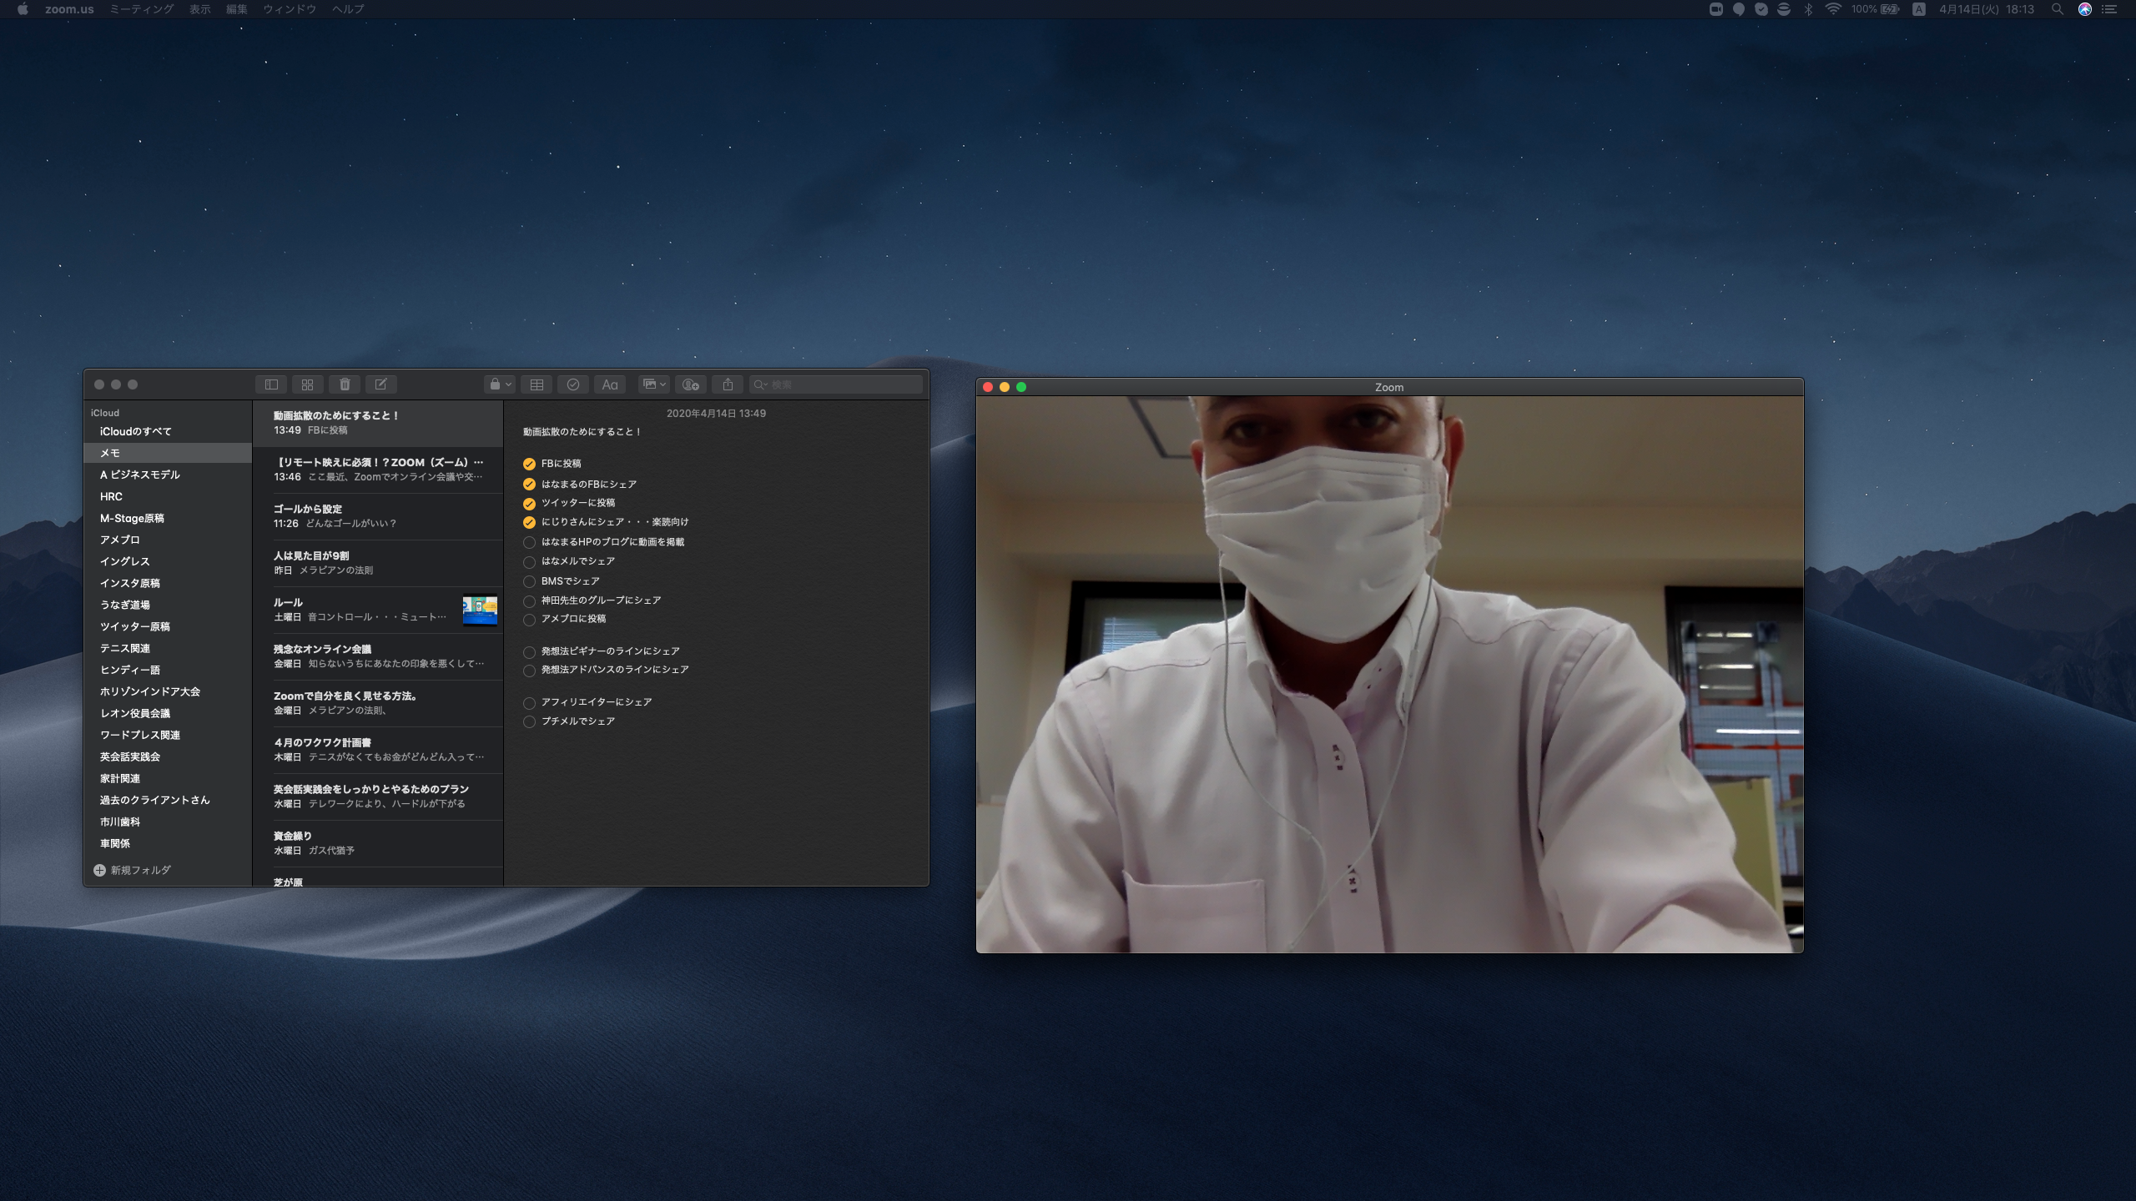Switch Notes to gallery view
The height and width of the screenshot is (1201, 2136).
pyautogui.click(x=307, y=384)
